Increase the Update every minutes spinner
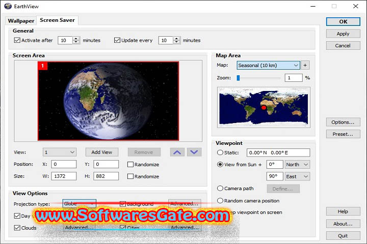 pos(177,38)
